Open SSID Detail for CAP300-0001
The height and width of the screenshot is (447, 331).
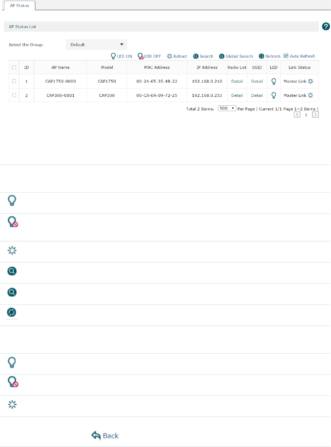[257, 95]
